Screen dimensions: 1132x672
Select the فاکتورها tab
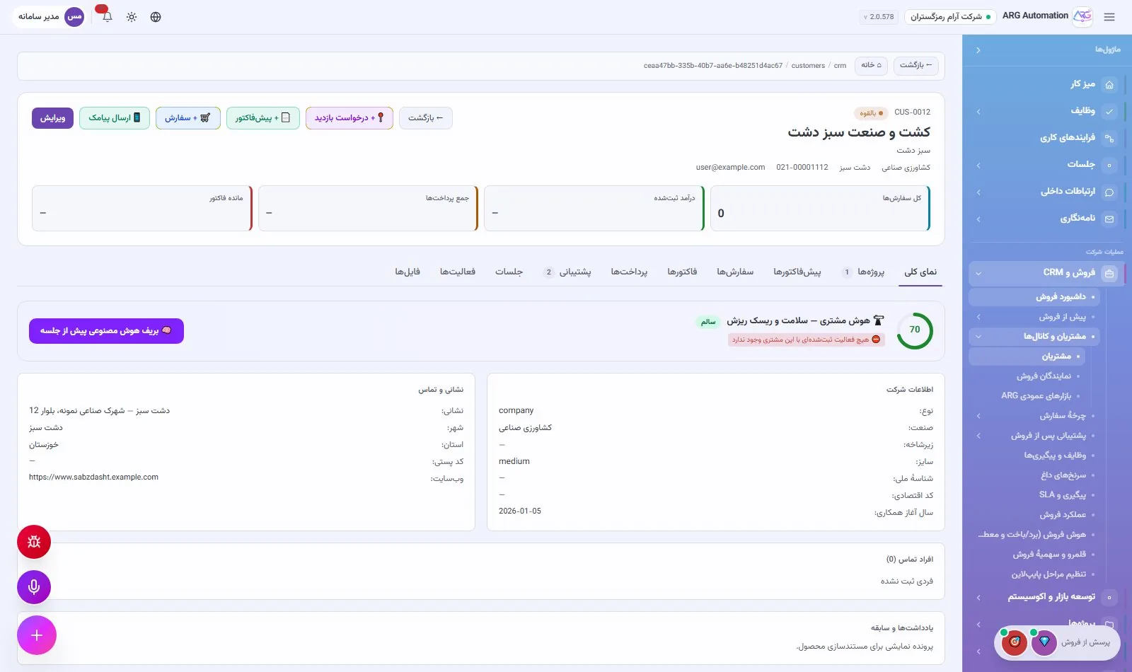[x=682, y=272]
